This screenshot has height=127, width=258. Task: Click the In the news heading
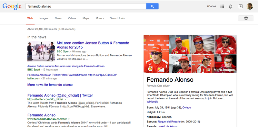point(37,37)
